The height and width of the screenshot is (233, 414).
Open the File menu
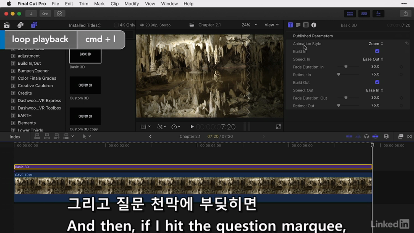[x=55, y=4]
